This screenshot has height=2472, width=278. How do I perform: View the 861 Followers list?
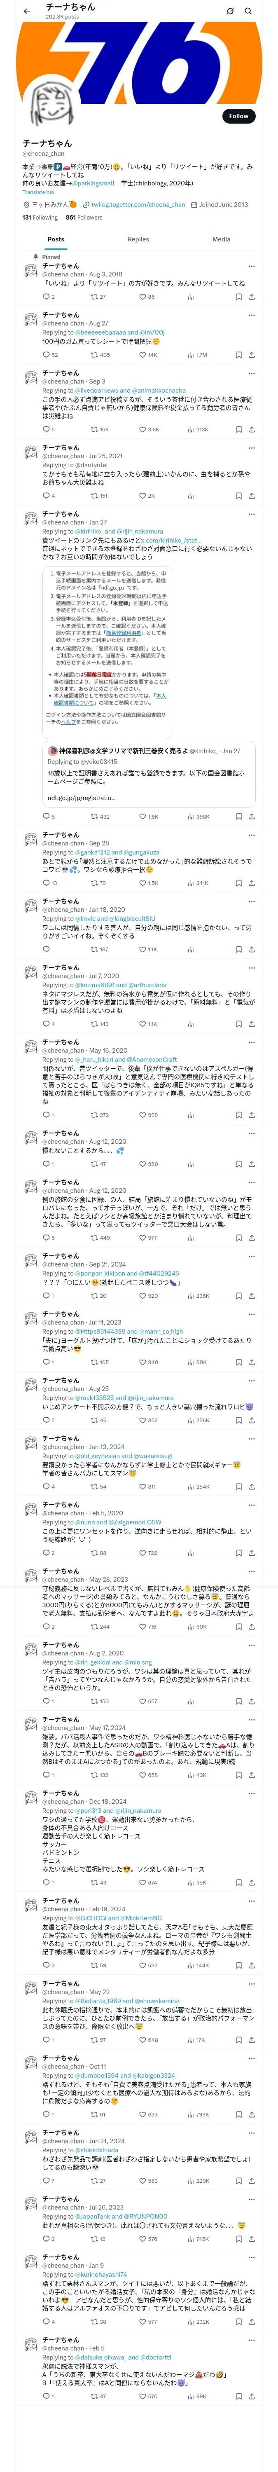pos(84,218)
